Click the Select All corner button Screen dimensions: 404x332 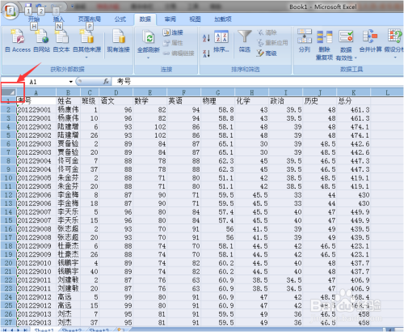[x=9, y=92]
